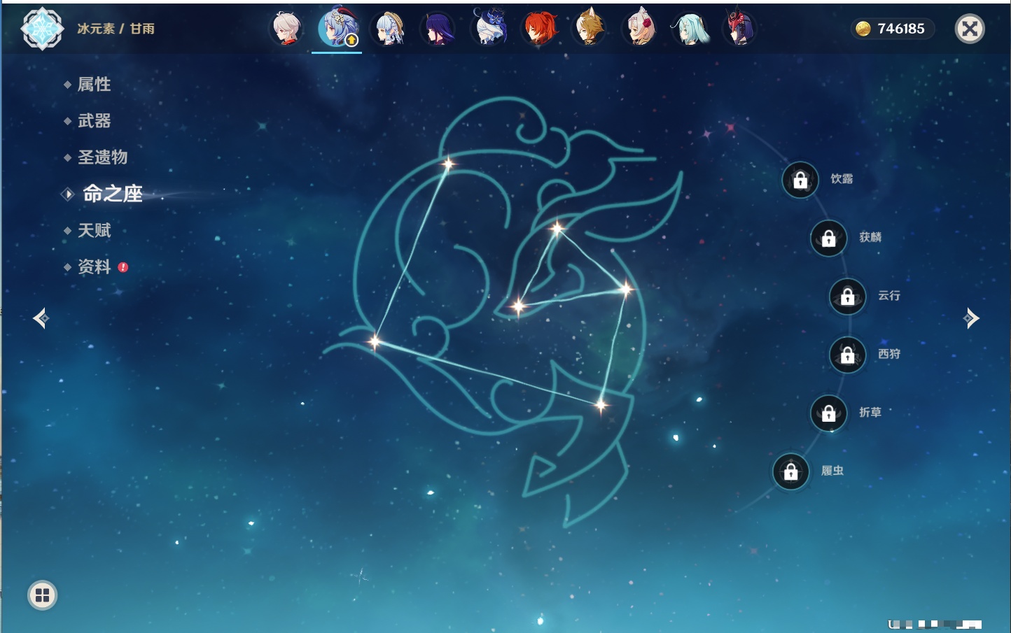Select the Ganyu avatar with blue hair
This screenshot has height=633, width=1011.
[x=338, y=29]
